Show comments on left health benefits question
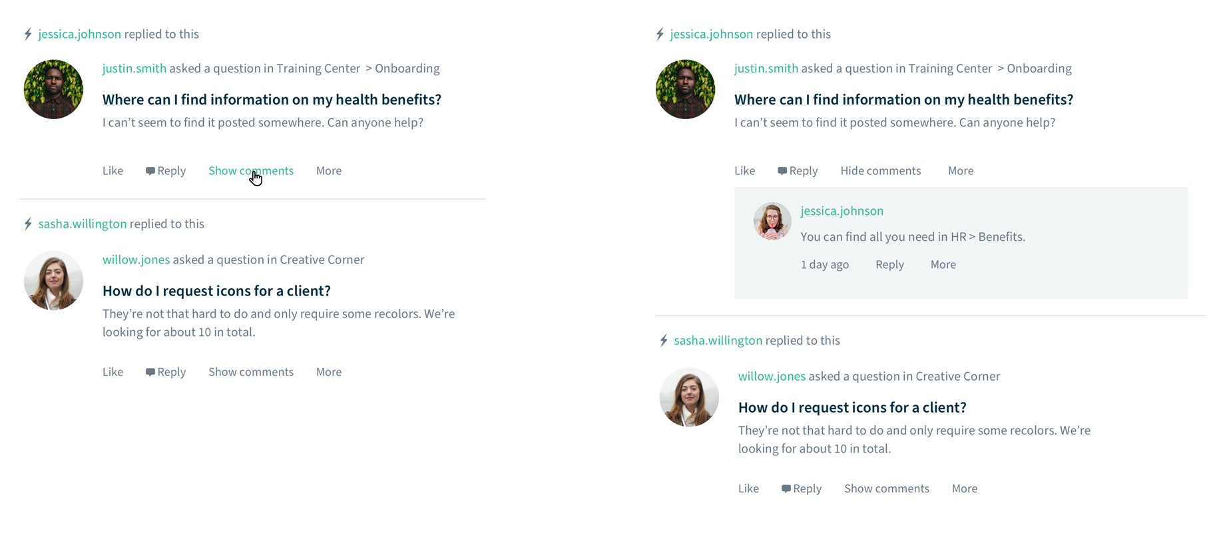1225x551 pixels. click(x=251, y=170)
